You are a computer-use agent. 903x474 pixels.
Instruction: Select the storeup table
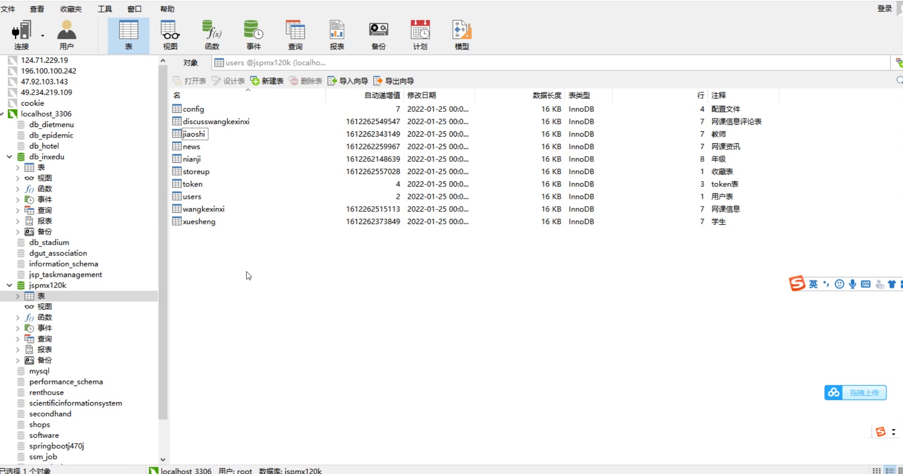coord(196,171)
